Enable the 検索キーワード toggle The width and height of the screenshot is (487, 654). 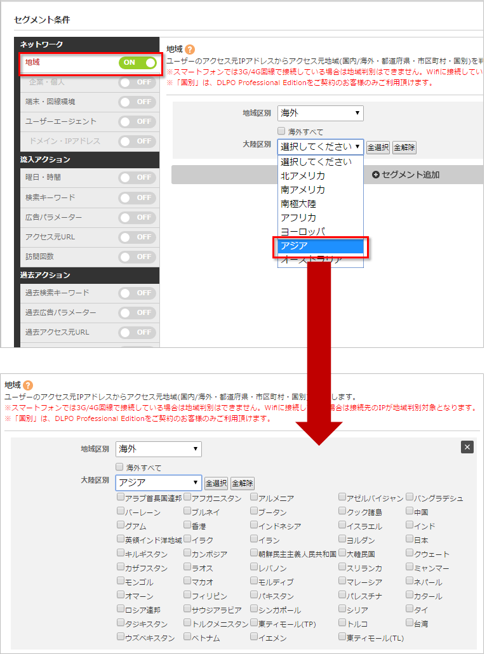[x=137, y=197]
